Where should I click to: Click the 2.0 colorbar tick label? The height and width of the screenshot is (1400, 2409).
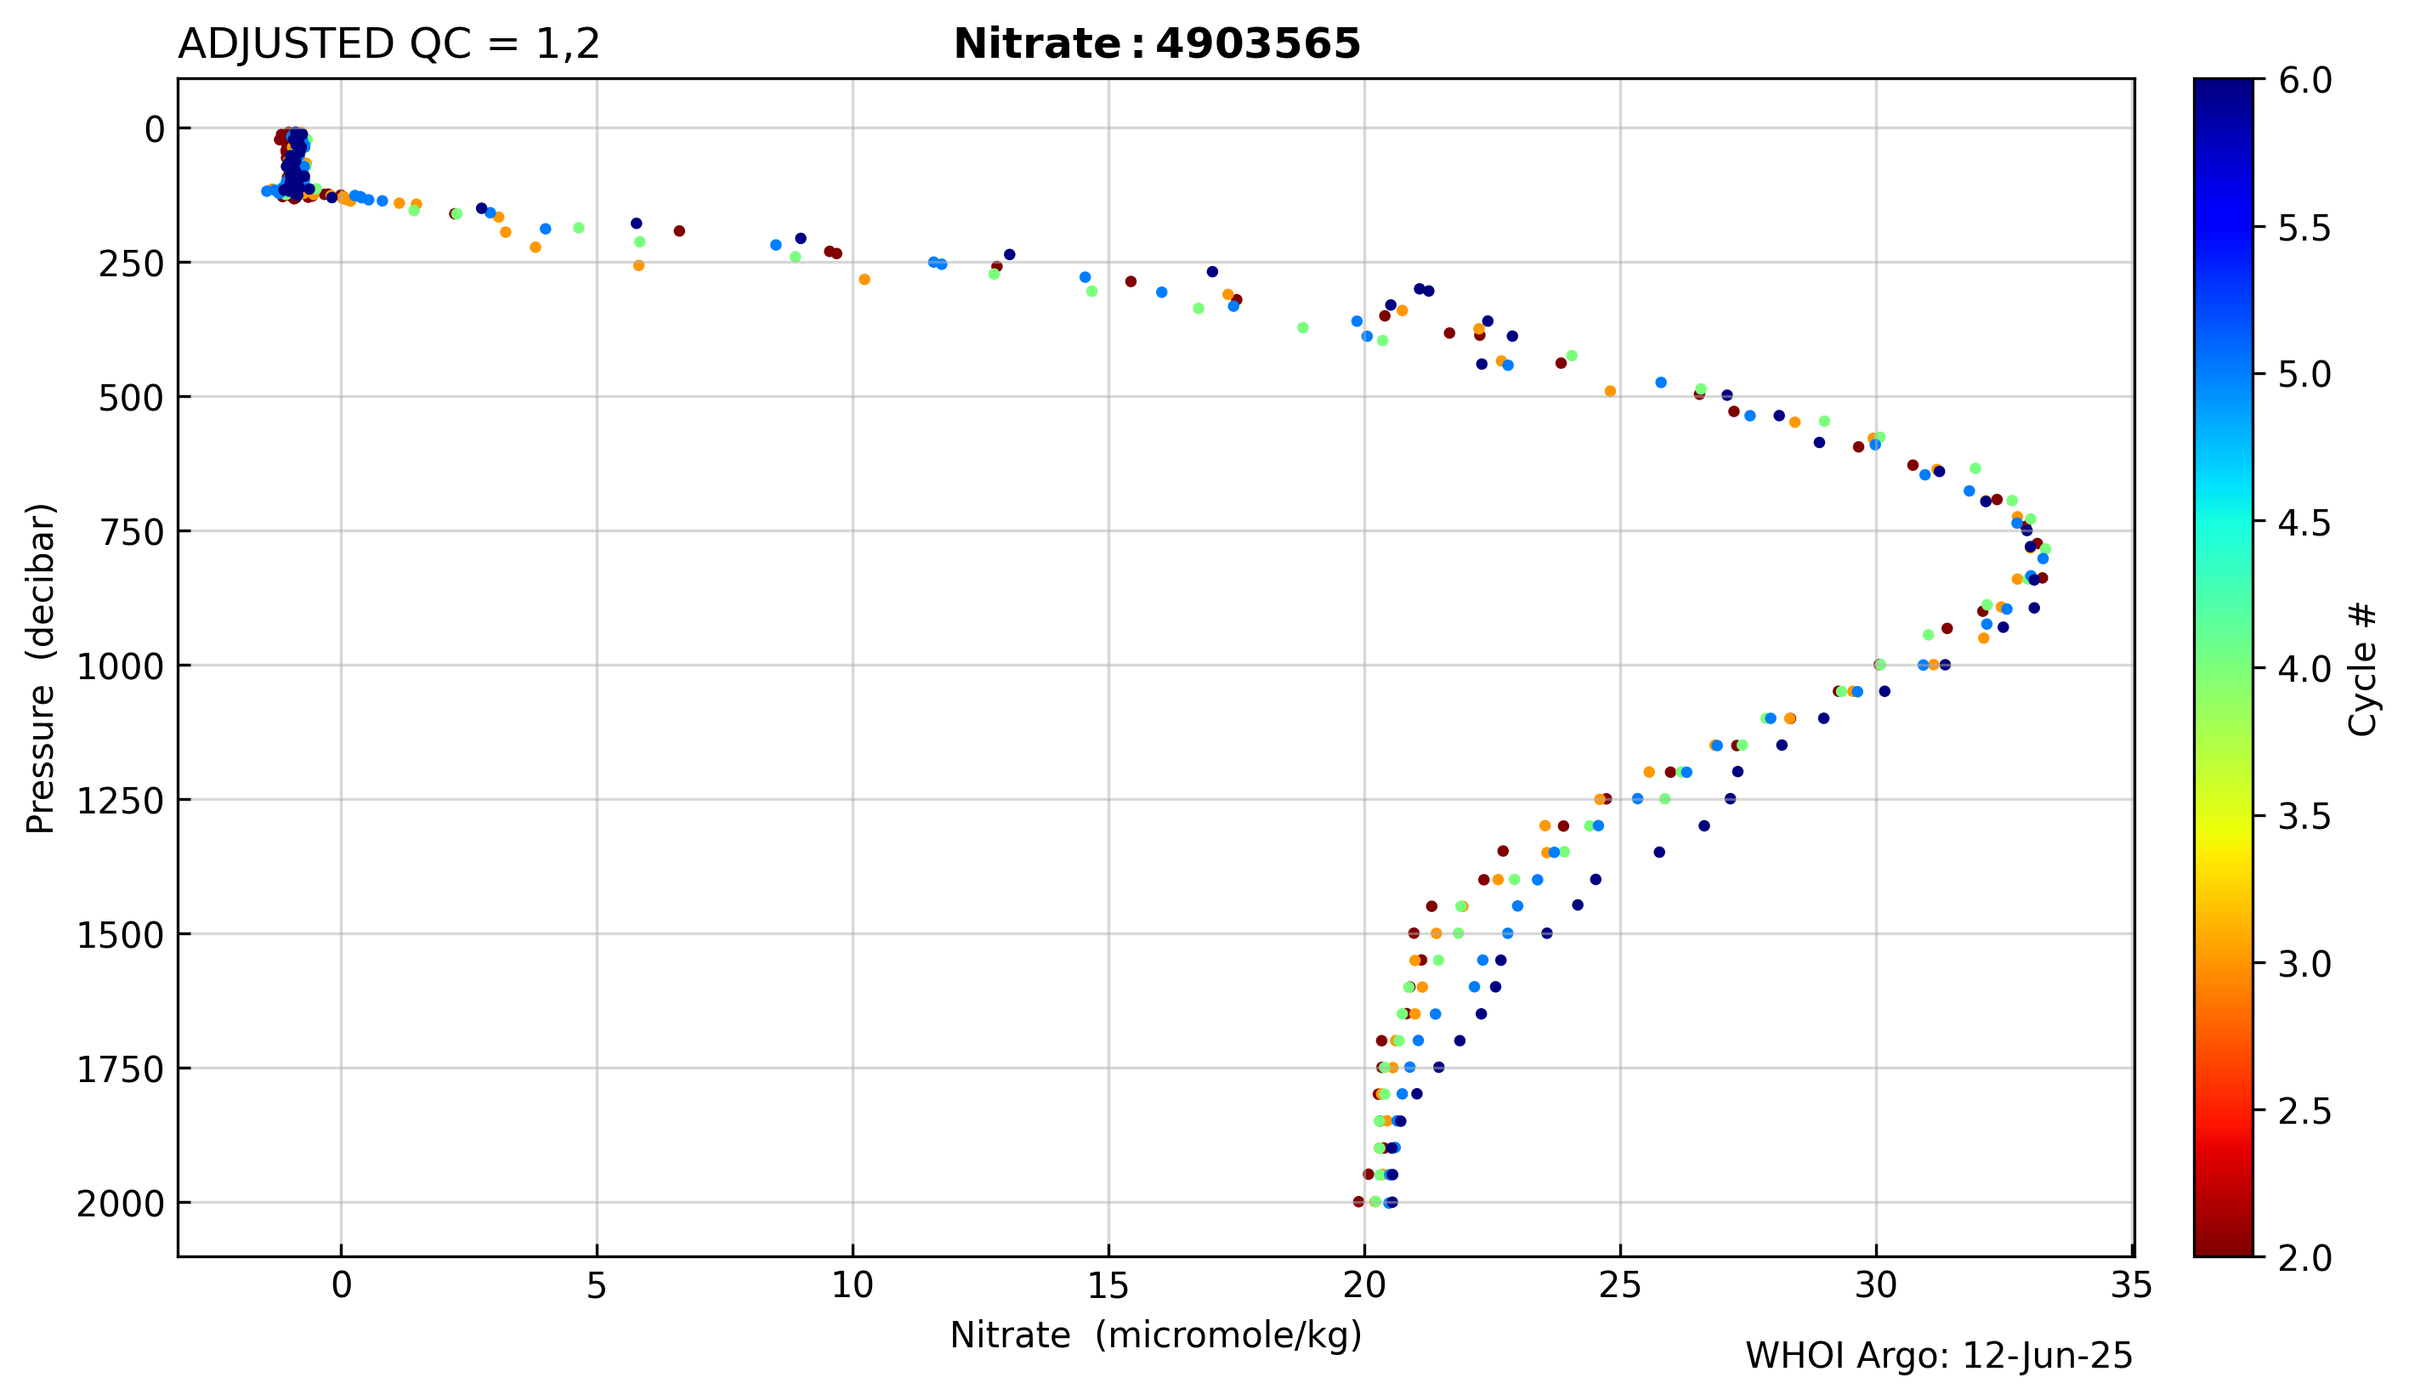[2304, 1259]
